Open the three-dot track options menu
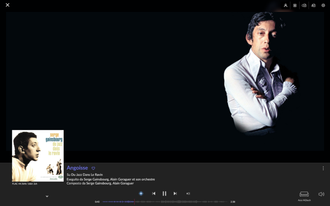The height and width of the screenshot is (206, 330). (x=323, y=168)
